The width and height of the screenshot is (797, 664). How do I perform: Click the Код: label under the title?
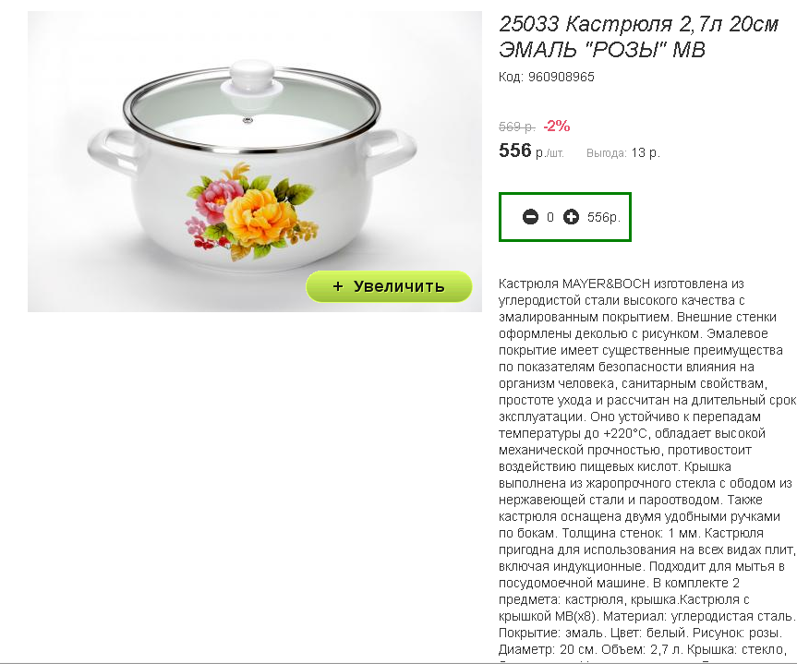(x=511, y=77)
